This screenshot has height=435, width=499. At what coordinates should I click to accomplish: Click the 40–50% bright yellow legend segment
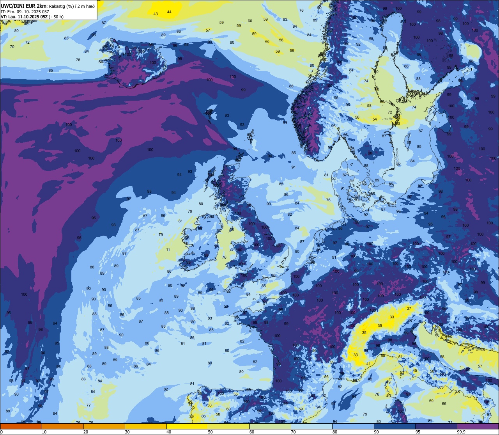(187, 426)
